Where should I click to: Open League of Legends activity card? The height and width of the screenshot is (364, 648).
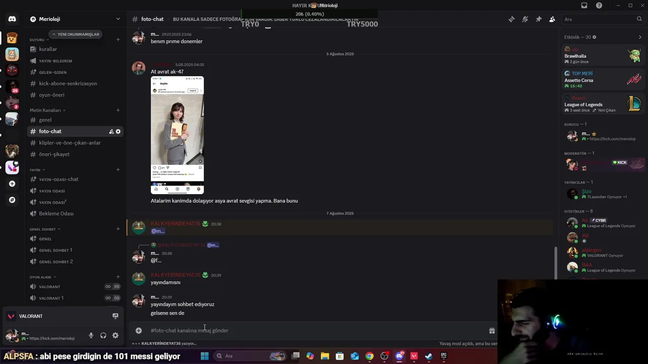coord(603,104)
